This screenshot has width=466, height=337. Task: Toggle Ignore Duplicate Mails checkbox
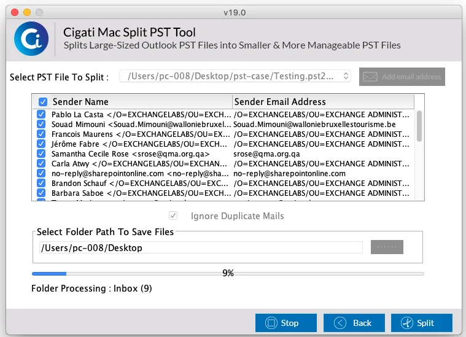pyautogui.click(x=173, y=215)
